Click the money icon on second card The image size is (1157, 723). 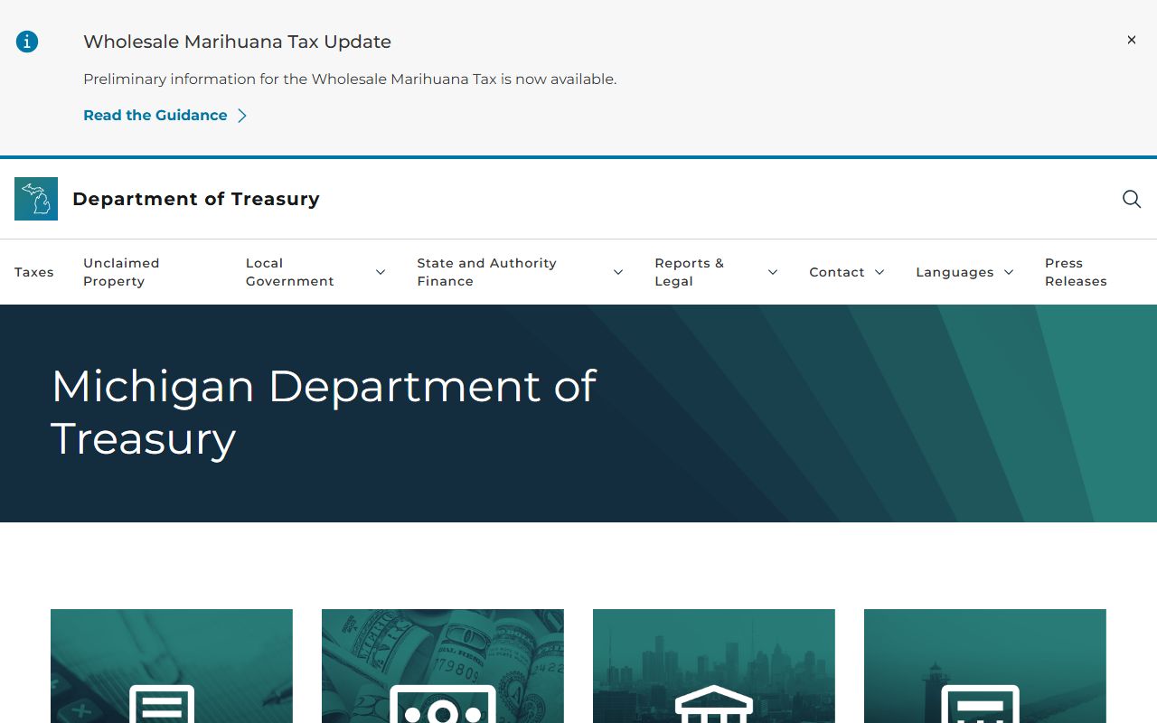click(x=443, y=704)
